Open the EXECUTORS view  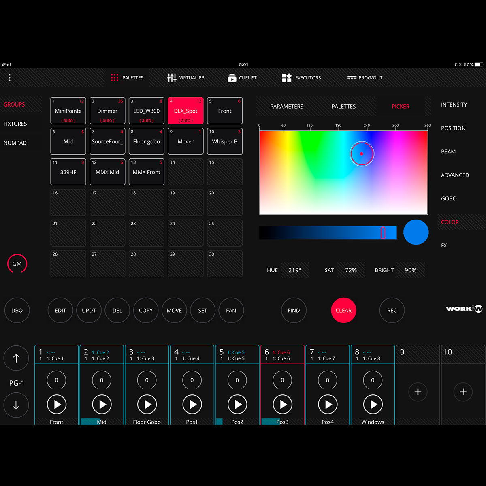click(x=301, y=77)
